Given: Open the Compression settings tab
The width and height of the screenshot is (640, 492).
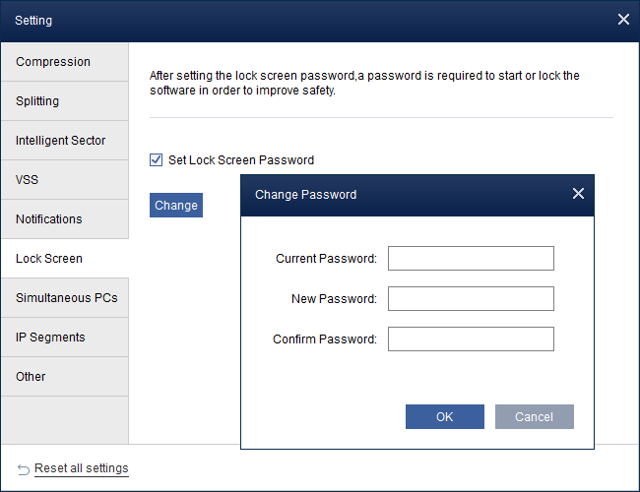Looking at the screenshot, I should click(x=64, y=62).
